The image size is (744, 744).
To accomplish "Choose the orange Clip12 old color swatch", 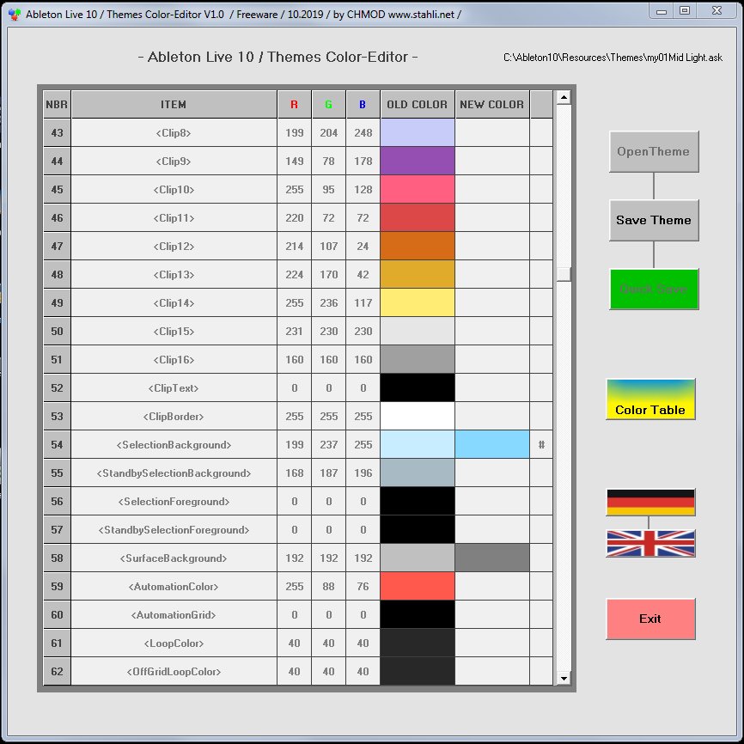I will point(417,246).
